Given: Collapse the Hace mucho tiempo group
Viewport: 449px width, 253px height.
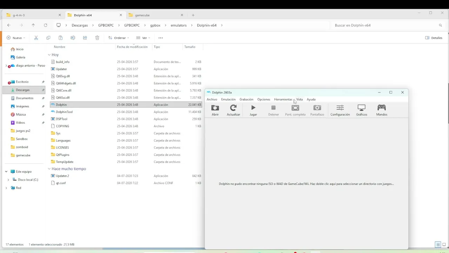Looking at the screenshot, I should [49, 169].
